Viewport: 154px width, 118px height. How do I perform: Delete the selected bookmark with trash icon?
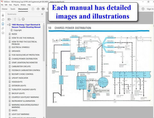pyautogui.click(x=15, y=19)
